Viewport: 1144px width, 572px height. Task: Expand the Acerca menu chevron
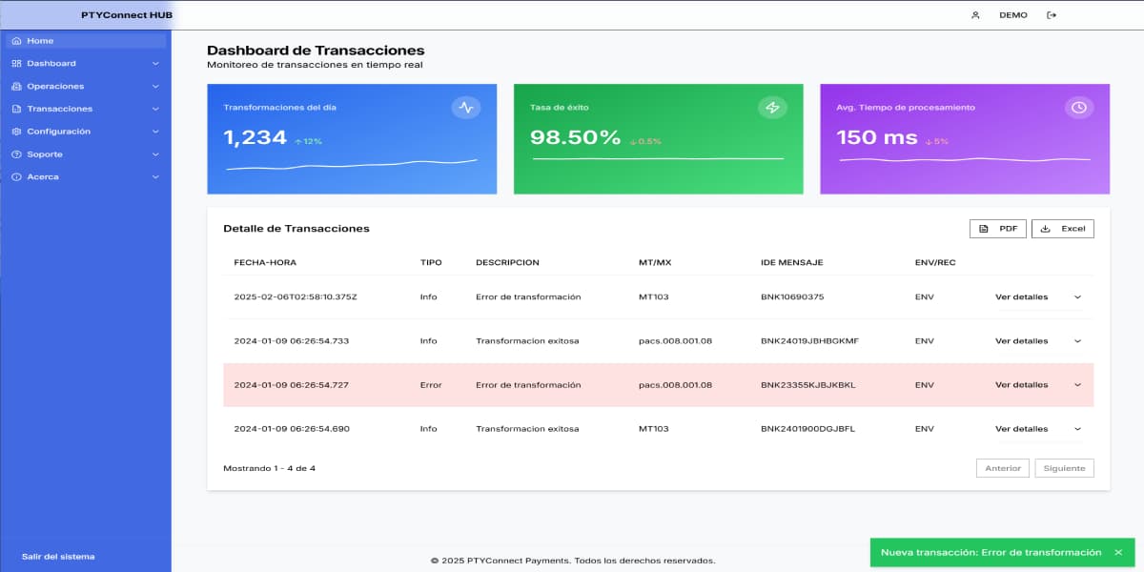155,177
